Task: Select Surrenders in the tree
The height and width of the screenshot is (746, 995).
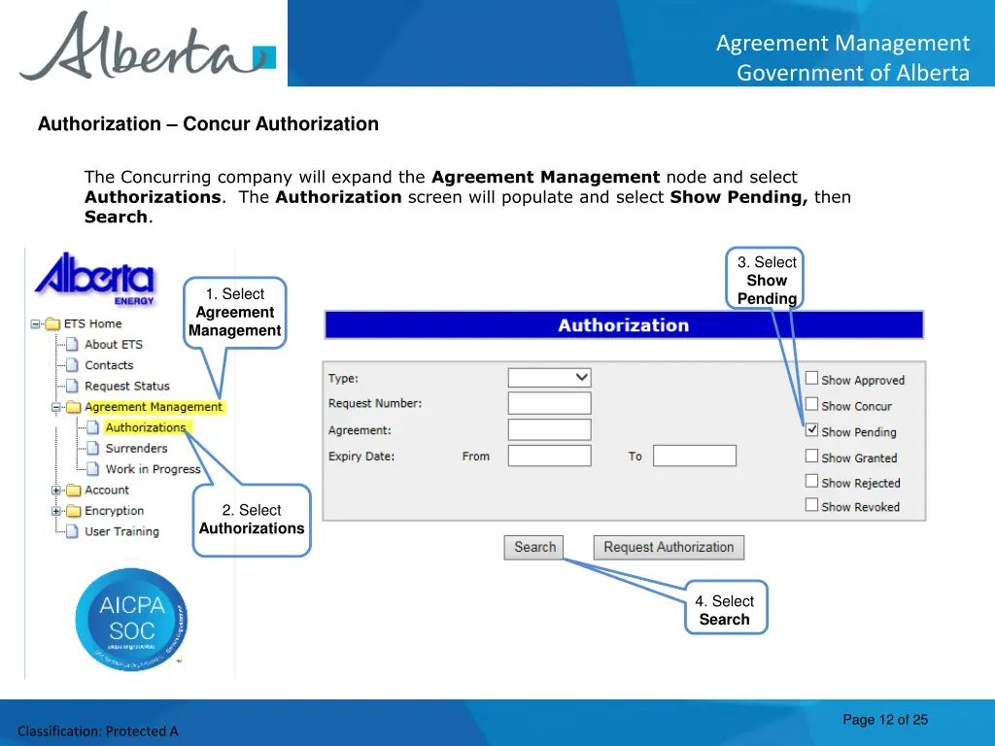Action: (136, 449)
